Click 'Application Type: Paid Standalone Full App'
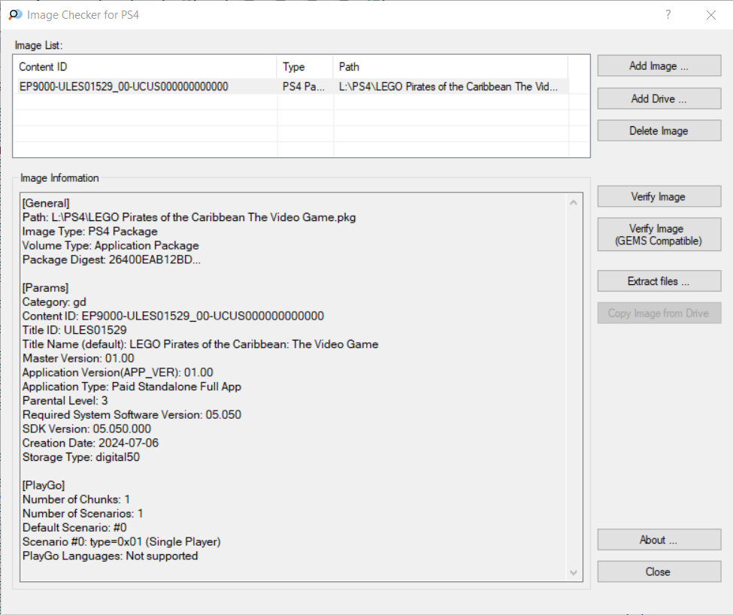 tap(132, 386)
